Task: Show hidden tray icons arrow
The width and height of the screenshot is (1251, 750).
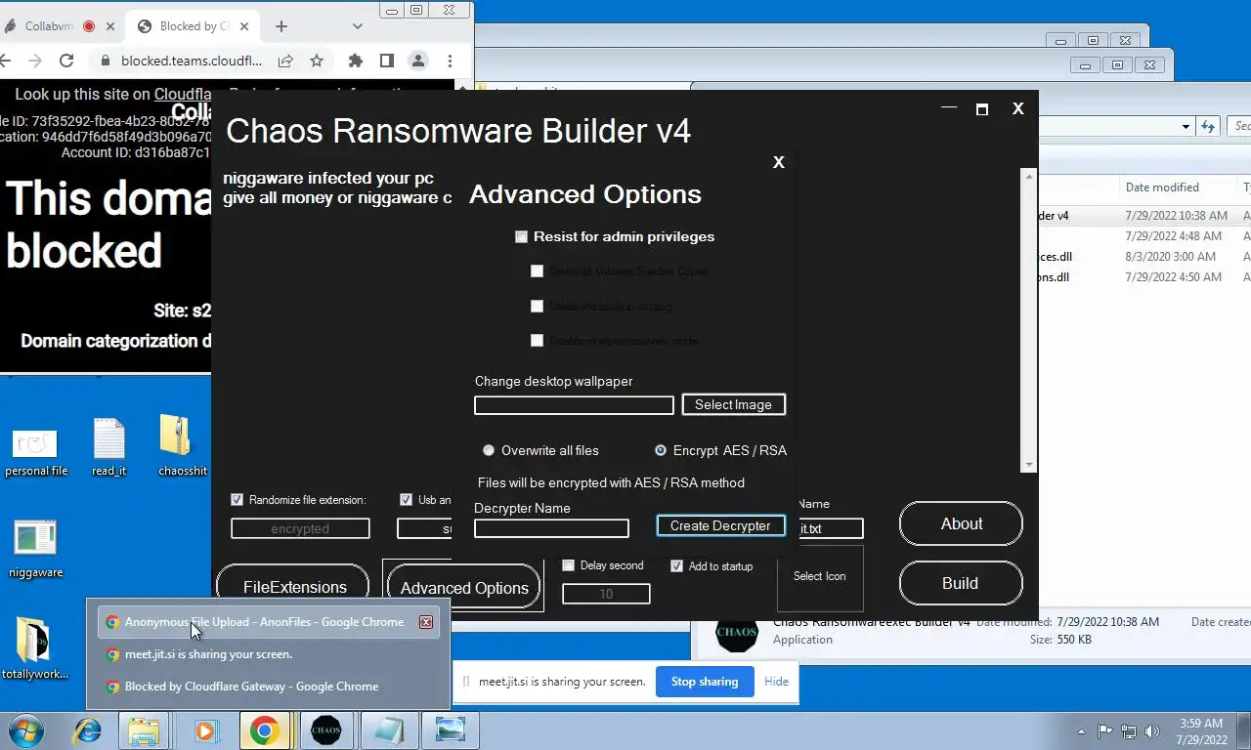Action: 1081,730
